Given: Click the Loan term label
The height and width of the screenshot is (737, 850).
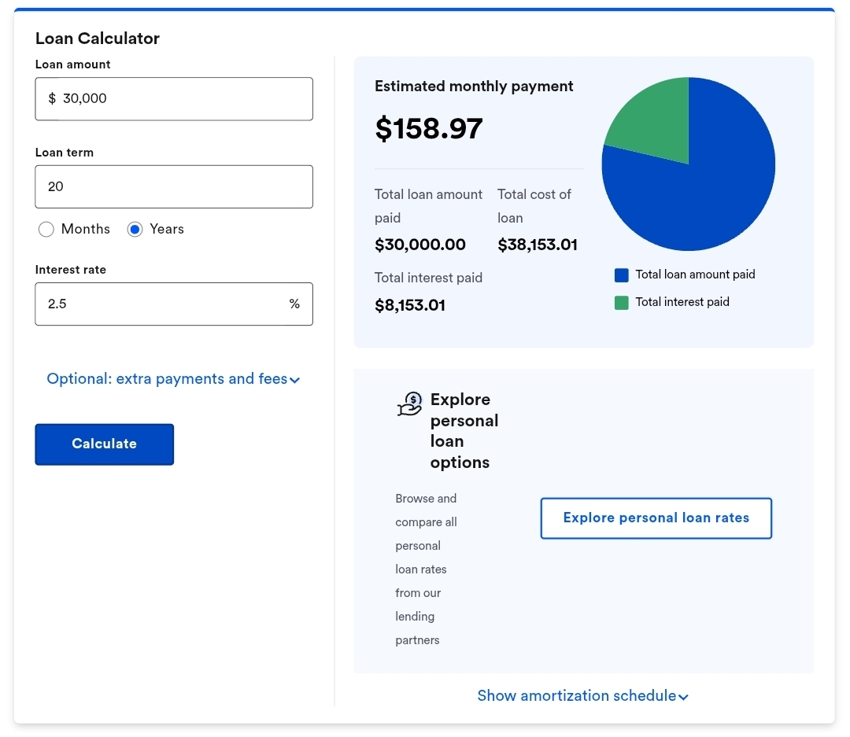Looking at the screenshot, I should [65, 153].
